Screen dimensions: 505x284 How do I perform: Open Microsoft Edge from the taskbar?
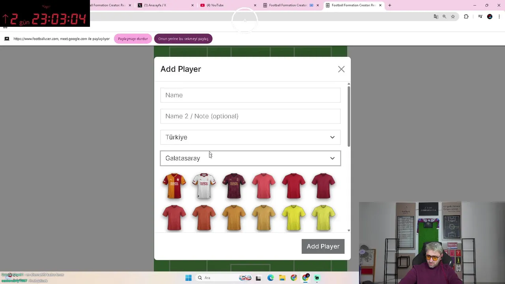click(270, 278)
